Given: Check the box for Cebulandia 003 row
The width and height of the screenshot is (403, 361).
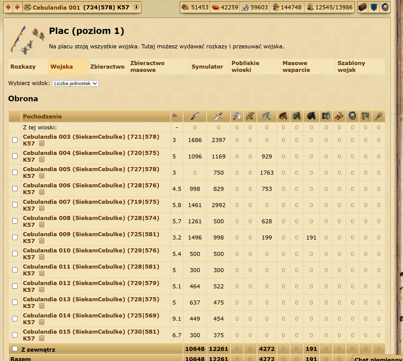Looking at the screenshot, I should (x=15, y=140).
